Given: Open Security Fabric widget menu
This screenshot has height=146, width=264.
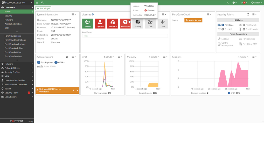Looking at the screenshot, I should (x=254, y=14).
